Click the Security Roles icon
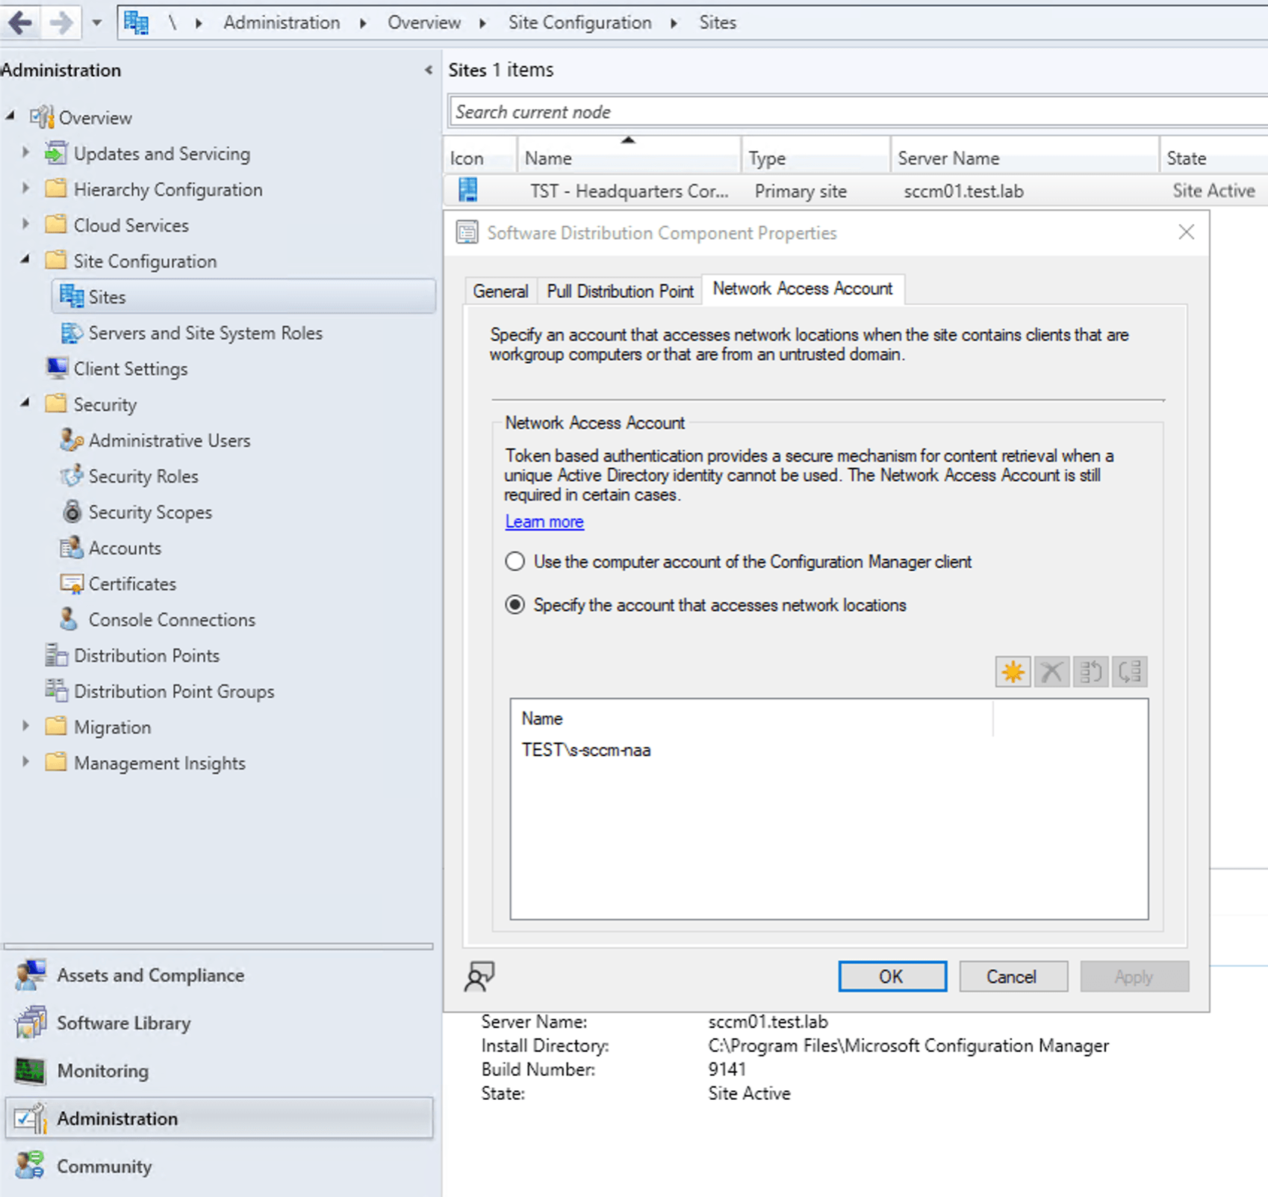 tap(72, 476)
